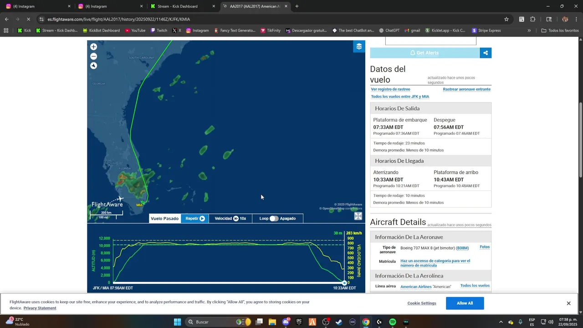Expand the hidden bookmarks chevron
Viewport: 583px width, 328px height.
529,31
